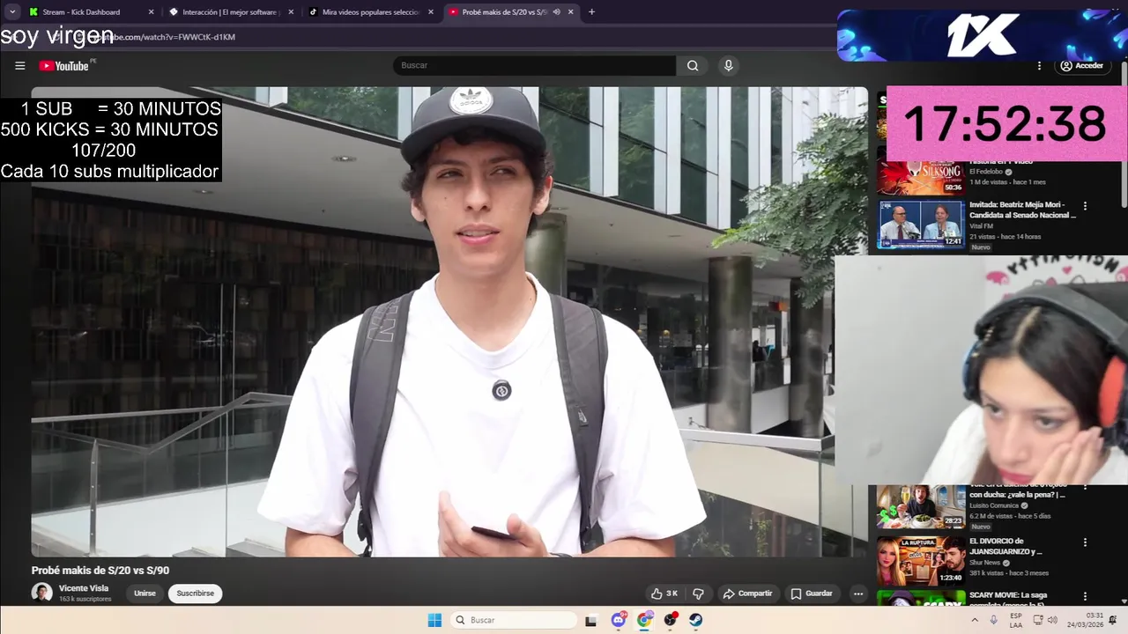Click the main video player frame

tap(449, 321)
